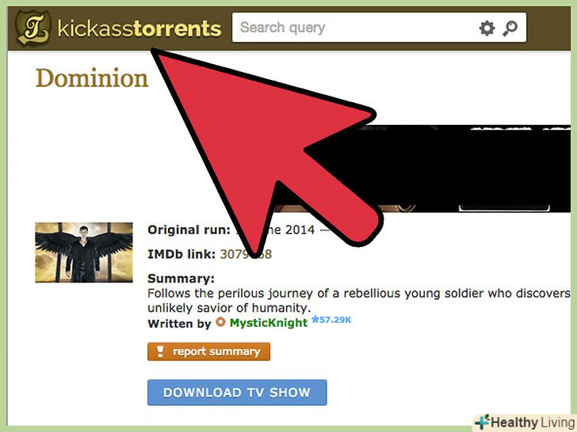Click exclamation icon on report summary
The width and height of the screenshot is (577, 432).
click(x=160, y=351)
